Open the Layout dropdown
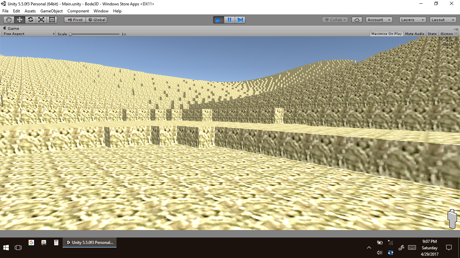The image size is (460, 258). coord(443,20)
